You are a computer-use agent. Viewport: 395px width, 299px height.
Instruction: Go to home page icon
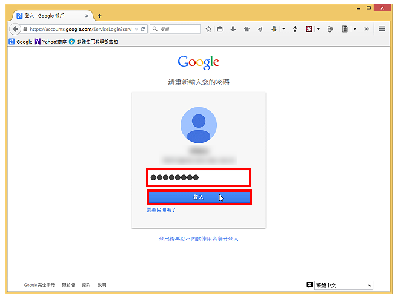click(247, 29)
